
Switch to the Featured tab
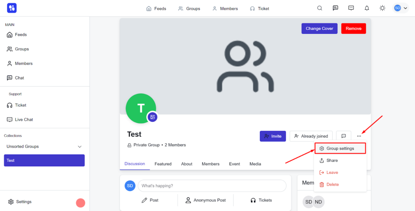tap(163, 164)
